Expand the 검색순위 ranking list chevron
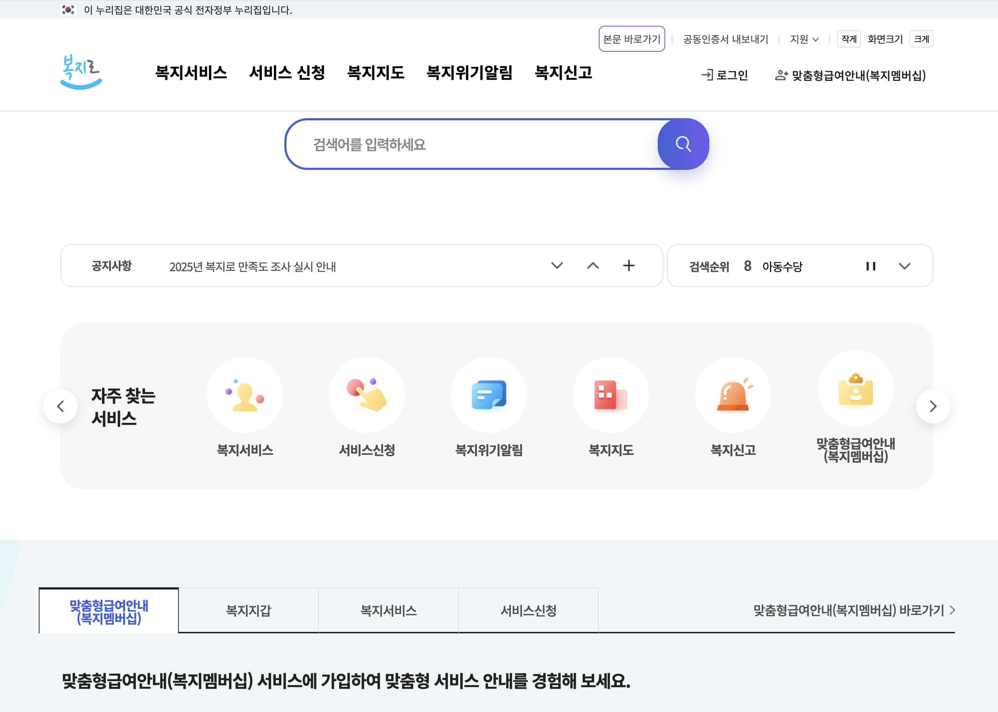 (904, 266)
